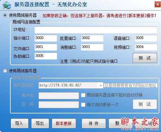Click the text 这是绿柳青青官方网站IP地址
161x132 pixels.
tap(130, 85)
